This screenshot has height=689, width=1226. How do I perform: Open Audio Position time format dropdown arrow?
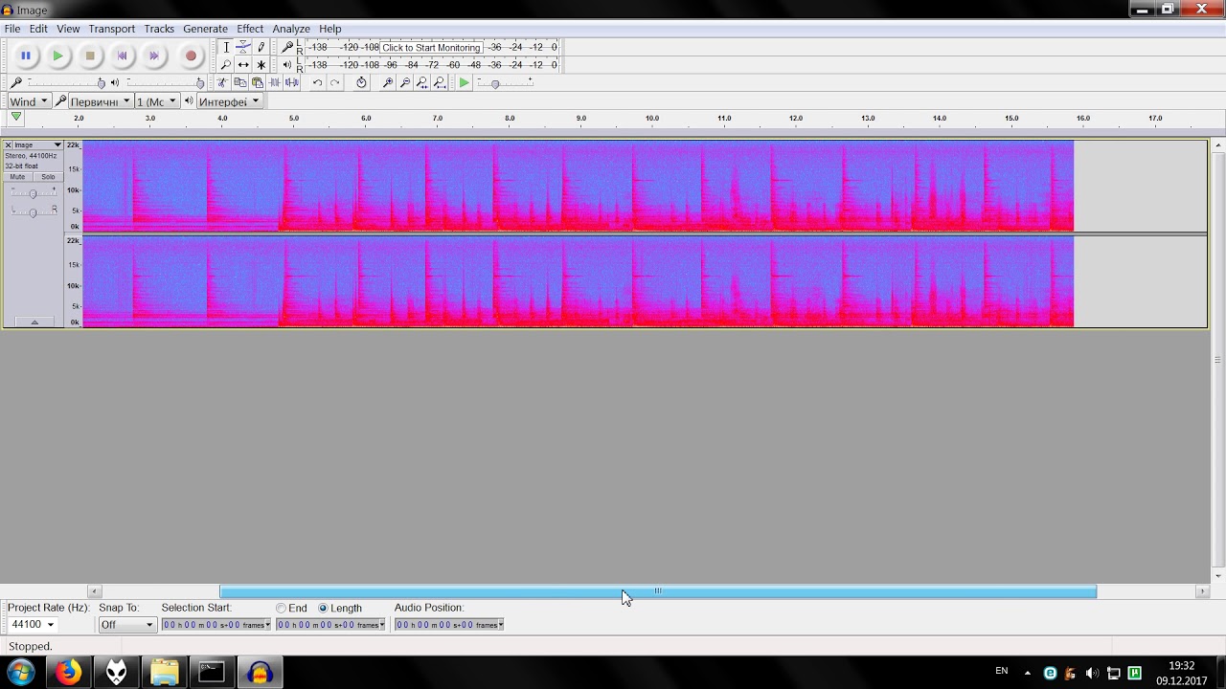(x=500, y=625)
